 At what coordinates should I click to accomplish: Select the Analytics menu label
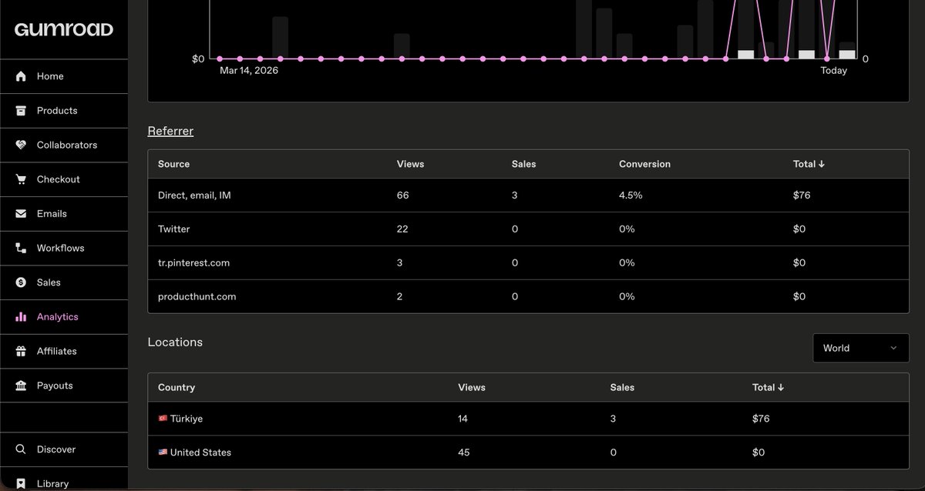58,317
